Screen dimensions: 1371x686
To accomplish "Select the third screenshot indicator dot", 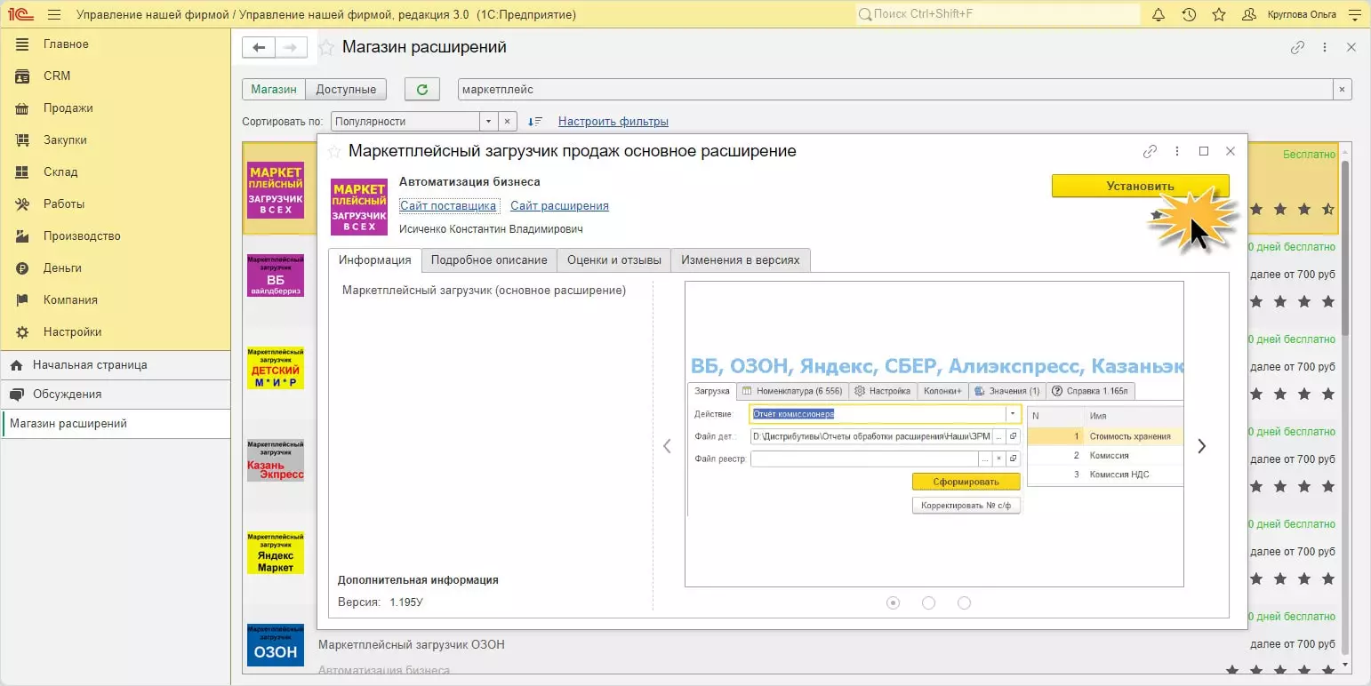I will [964, 602].
